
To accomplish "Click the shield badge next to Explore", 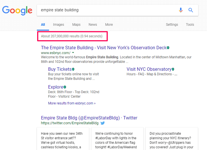I will 65,87.
